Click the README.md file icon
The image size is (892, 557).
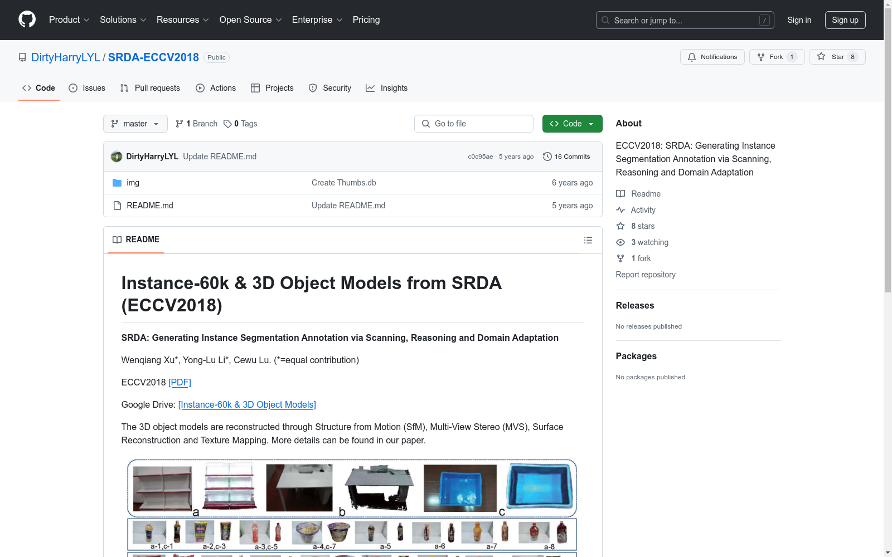(x=117, y=206)
